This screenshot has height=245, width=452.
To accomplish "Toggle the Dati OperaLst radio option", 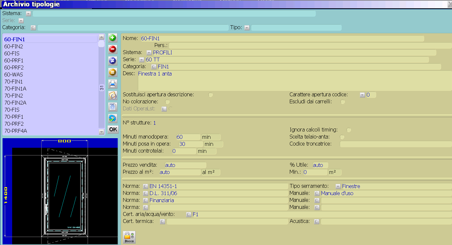I will (170, 109).
